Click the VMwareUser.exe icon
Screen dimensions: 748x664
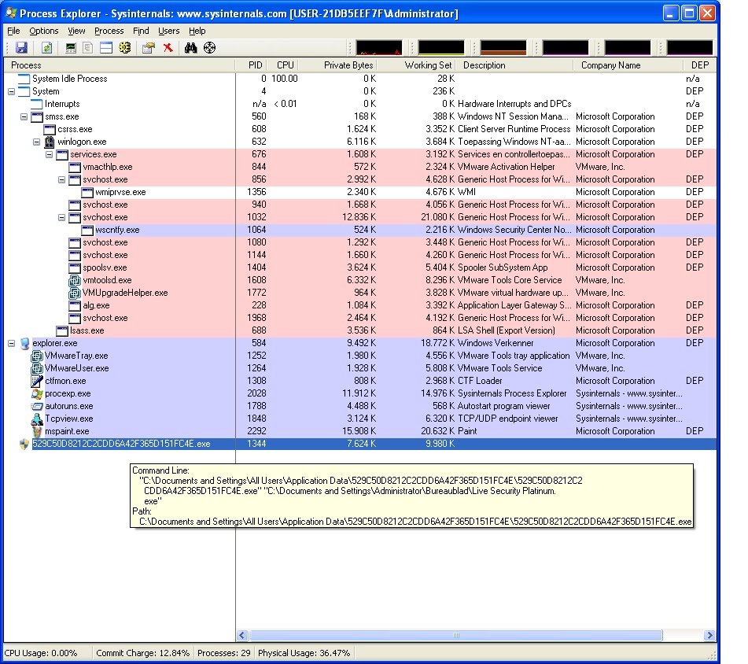(37, 368)
